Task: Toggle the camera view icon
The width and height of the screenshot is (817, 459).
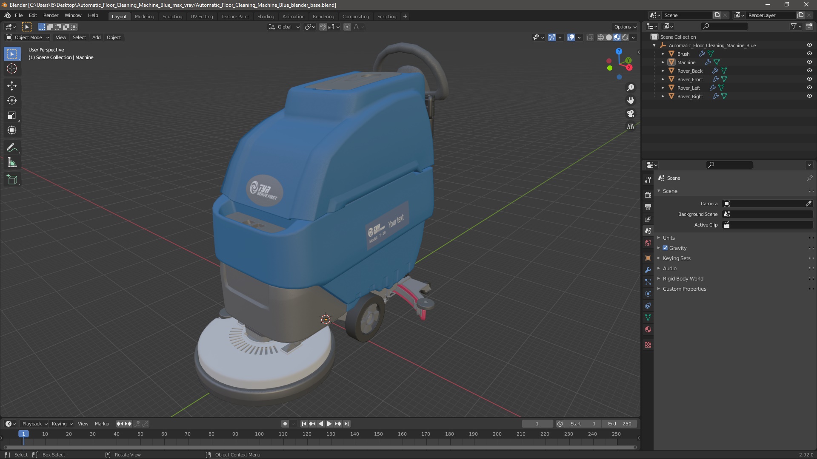Action: pyautogui.click(x=631, y=113)
